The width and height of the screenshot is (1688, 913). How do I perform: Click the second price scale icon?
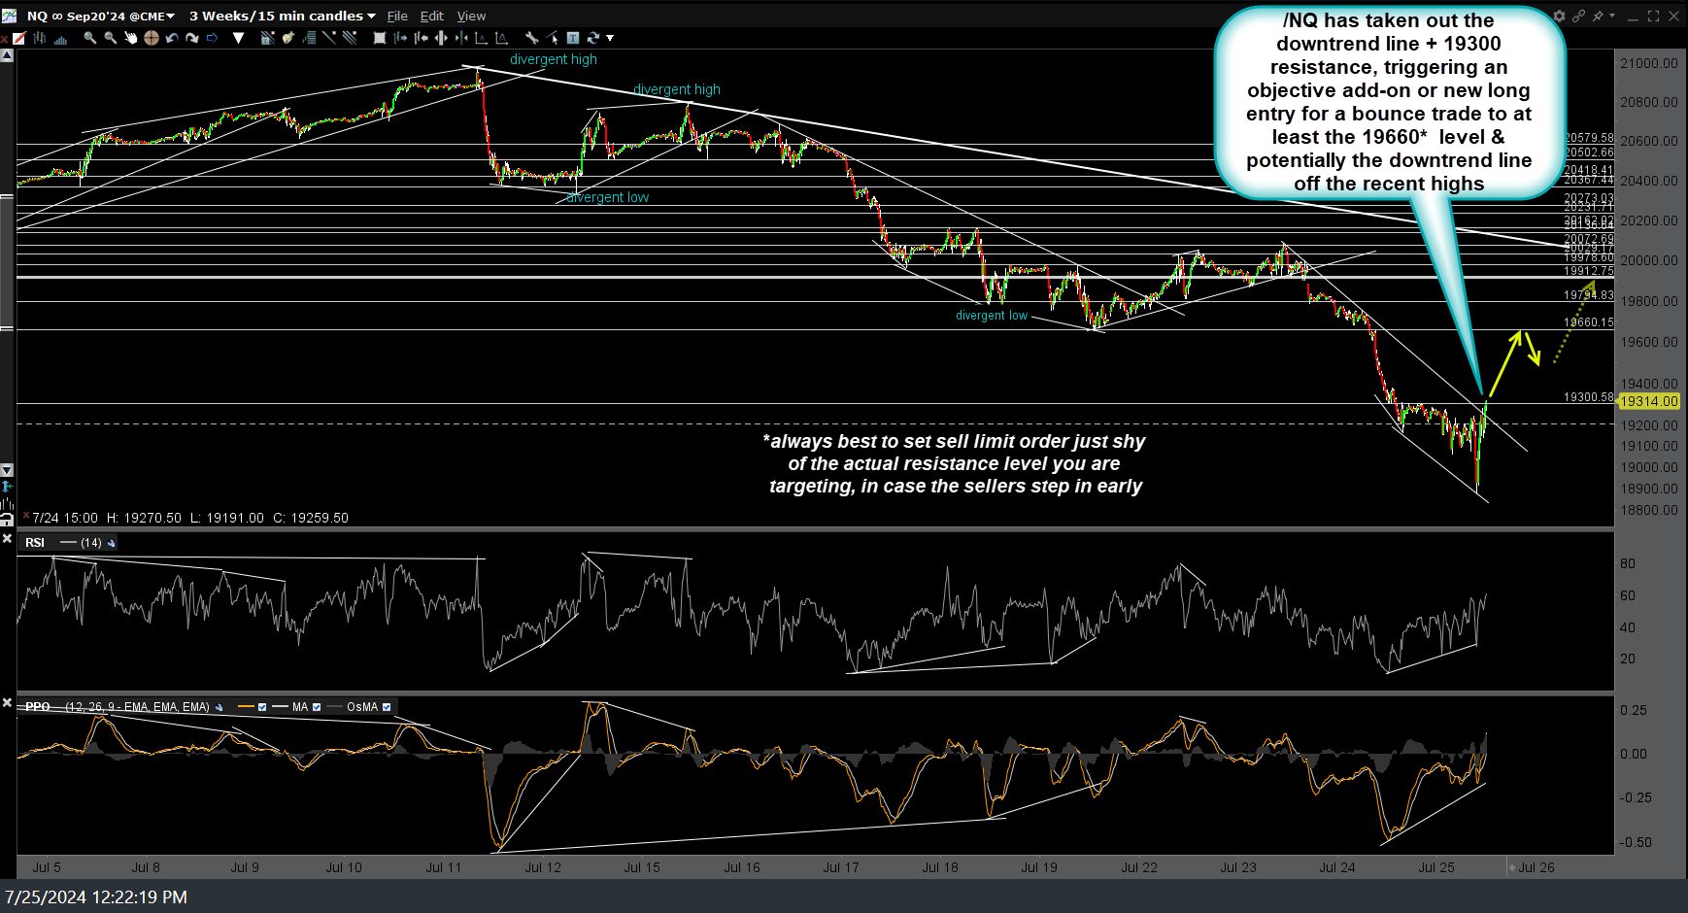(x=502, y=38)
